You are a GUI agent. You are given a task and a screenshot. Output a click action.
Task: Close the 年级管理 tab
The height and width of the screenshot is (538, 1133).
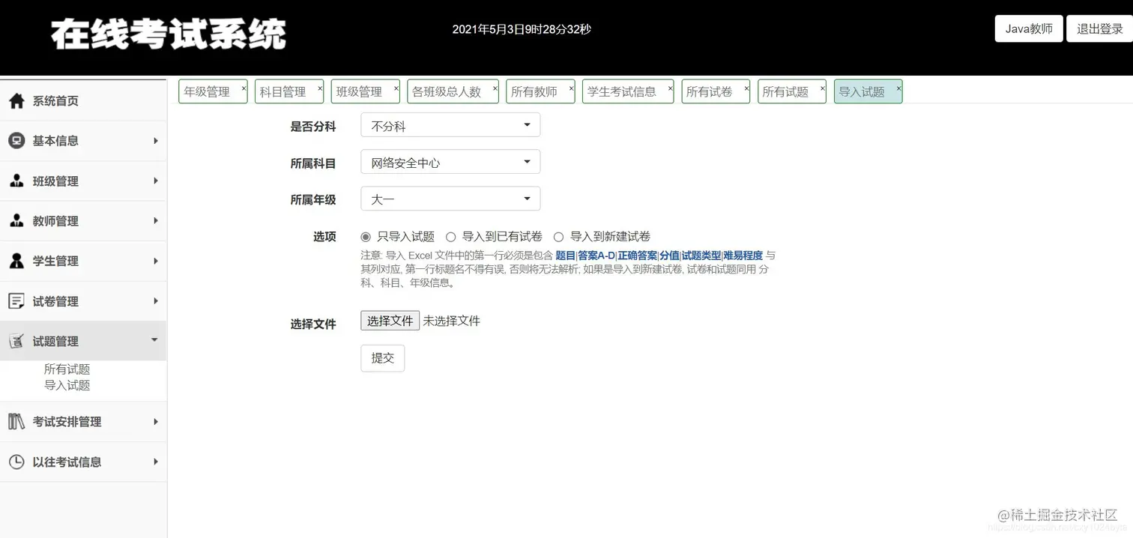(244, 88)
